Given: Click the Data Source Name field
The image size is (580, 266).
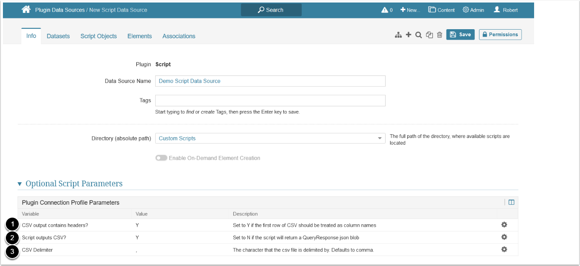Looking at the screenshot, I should coord(270,81).
